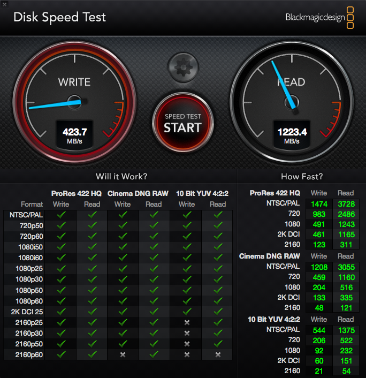Click 10 Bit YUV NTSC/PAL read value 1375
The height and width of the screenshot is (378, 366).
coord(346,330)
